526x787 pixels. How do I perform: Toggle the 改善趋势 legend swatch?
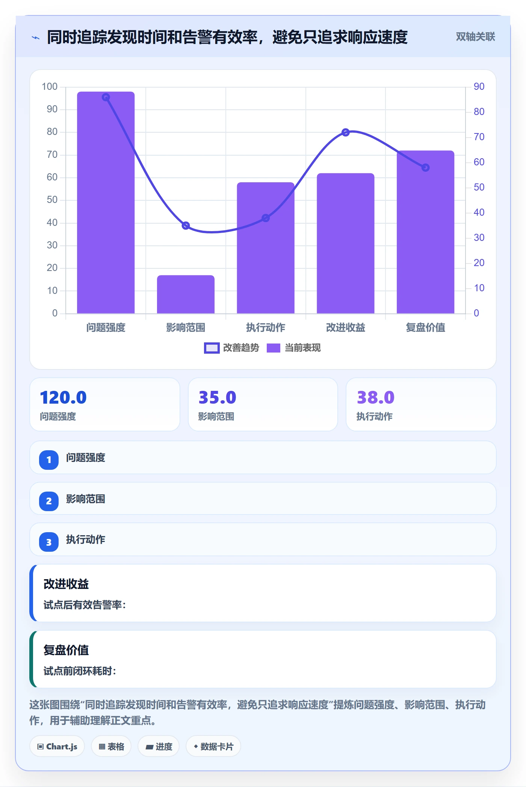[212, 348]
